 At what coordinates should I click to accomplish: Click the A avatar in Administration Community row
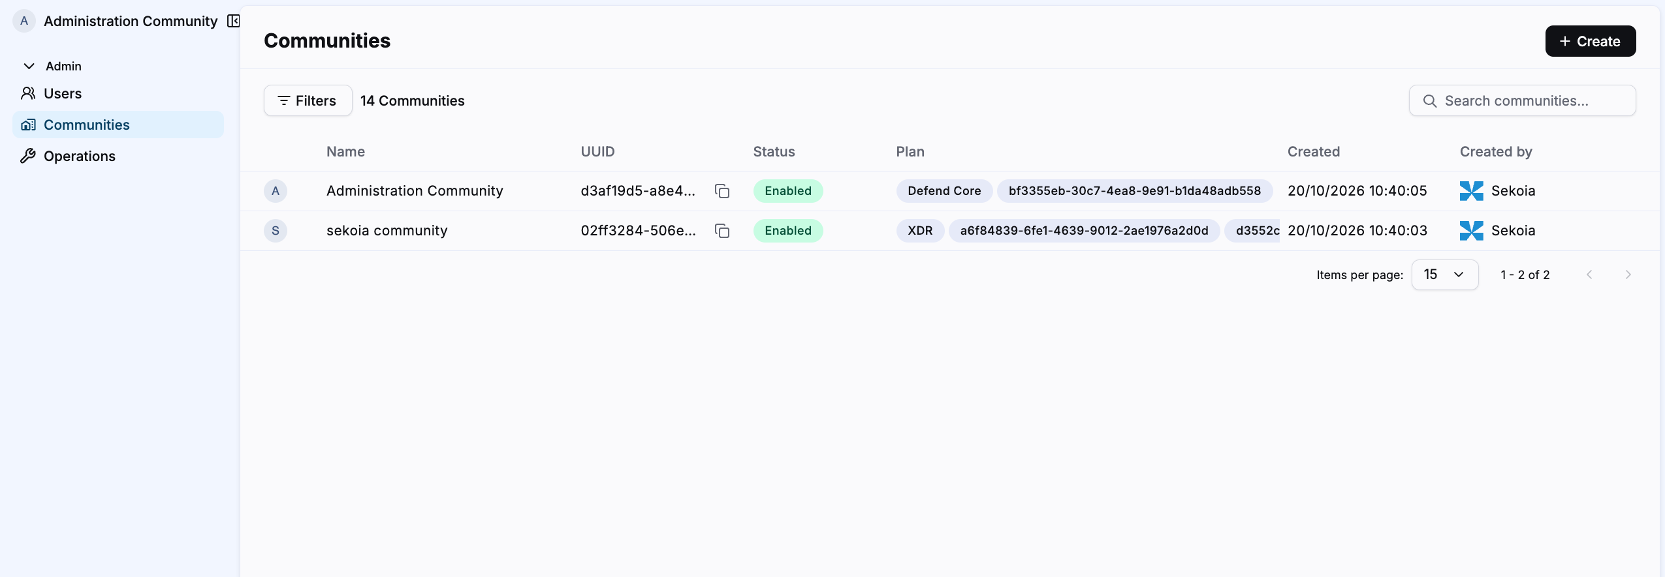276,191
